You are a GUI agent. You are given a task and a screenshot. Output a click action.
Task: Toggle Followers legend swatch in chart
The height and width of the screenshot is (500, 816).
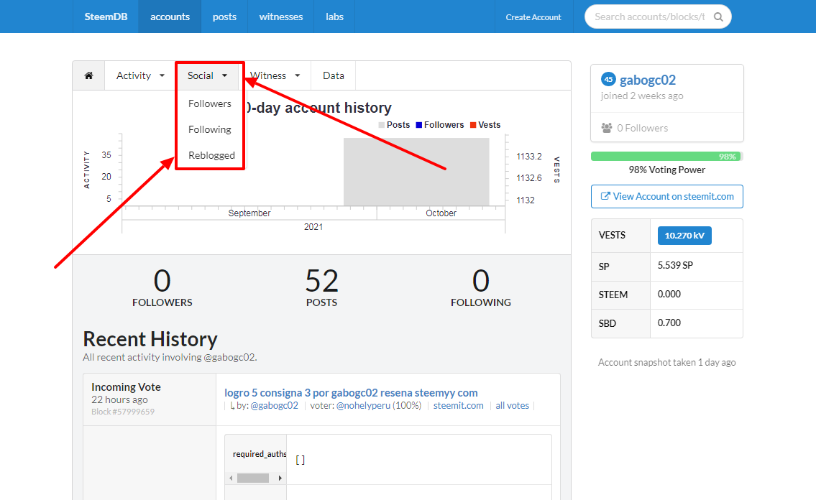[x=419, y=125]
